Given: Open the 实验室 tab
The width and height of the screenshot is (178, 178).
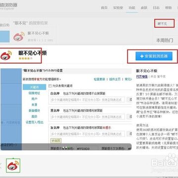Looking at the screenshot, I should (118, 8).
